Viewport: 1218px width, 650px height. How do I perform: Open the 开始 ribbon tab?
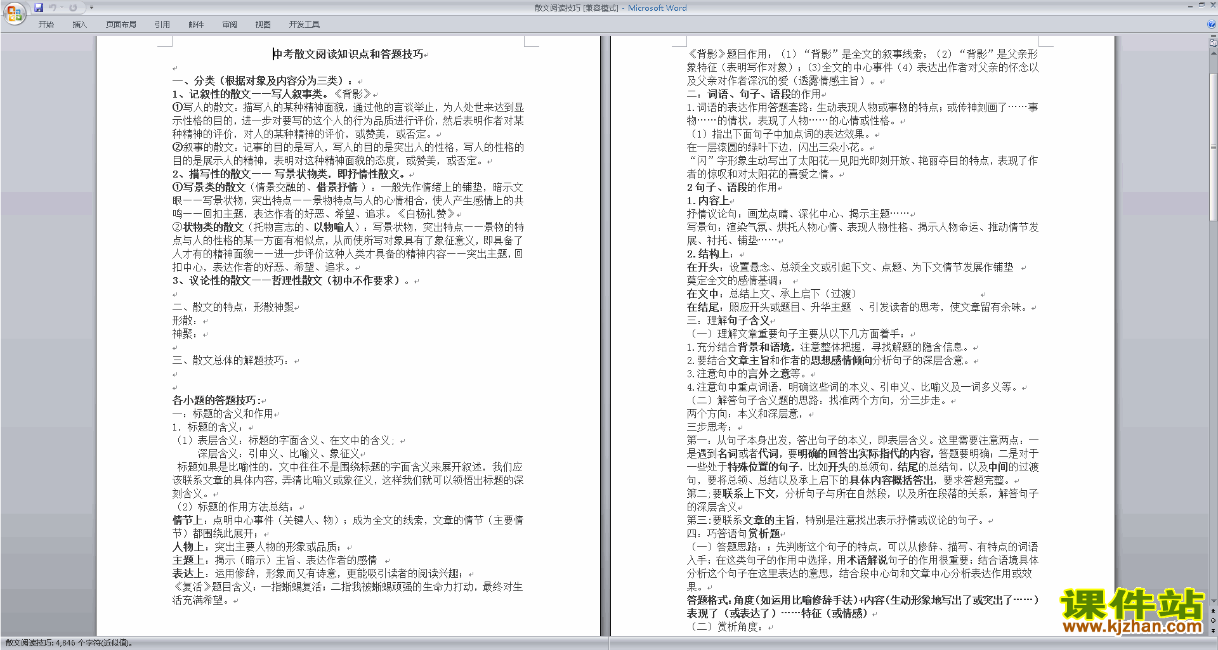(x=46, y=25)
